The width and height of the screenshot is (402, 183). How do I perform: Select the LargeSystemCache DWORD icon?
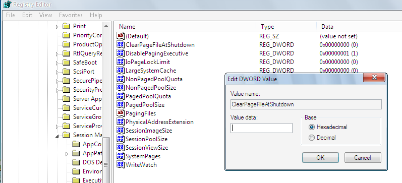click(x=120, y=70)
